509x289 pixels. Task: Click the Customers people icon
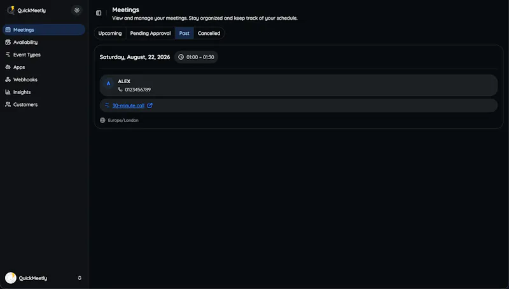8,105
